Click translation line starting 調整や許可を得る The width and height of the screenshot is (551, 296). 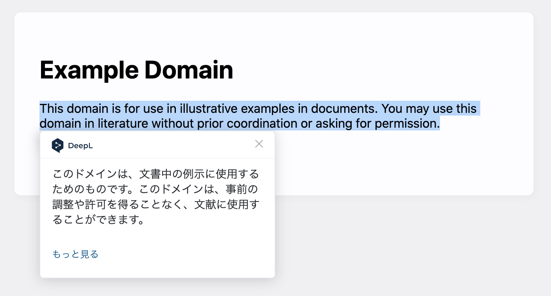coord(156,204)
